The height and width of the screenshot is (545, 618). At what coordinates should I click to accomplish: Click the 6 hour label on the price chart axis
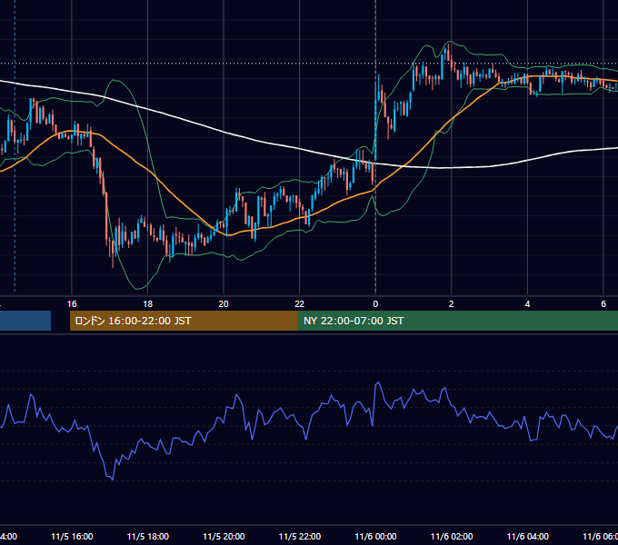point(603,304)
